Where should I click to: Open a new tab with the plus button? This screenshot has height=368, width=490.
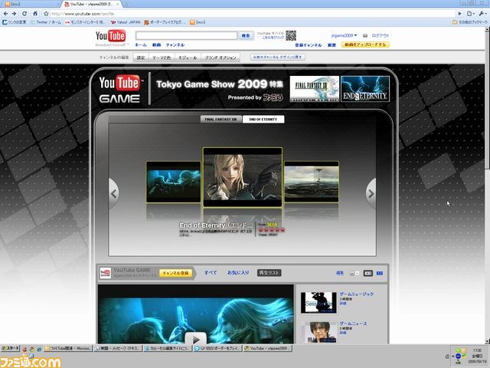click(126, 5)
